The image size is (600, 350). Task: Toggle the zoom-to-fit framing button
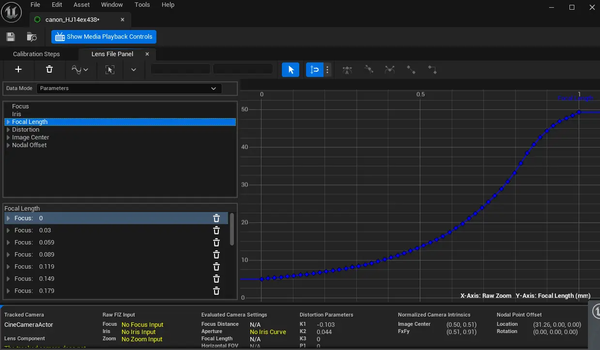110,70
